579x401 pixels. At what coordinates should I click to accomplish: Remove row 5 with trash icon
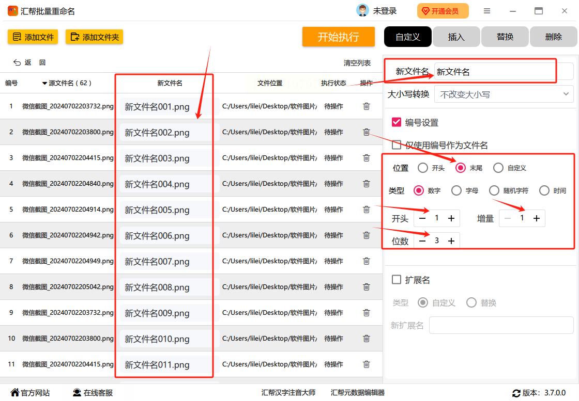367,210
